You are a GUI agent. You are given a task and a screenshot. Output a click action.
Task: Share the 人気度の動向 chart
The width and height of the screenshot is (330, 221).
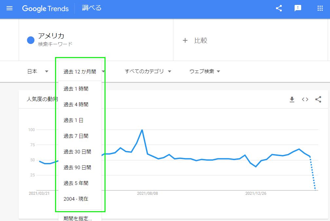click(318, 99)
